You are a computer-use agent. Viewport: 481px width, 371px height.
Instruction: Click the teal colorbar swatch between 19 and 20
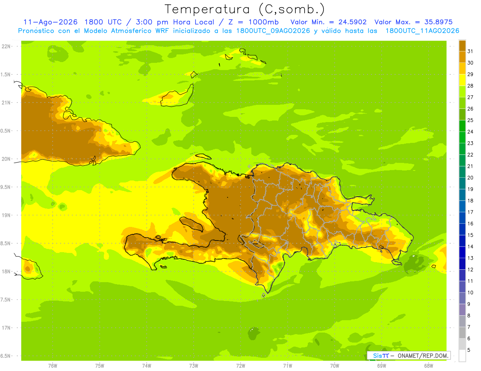pos(462,183)
